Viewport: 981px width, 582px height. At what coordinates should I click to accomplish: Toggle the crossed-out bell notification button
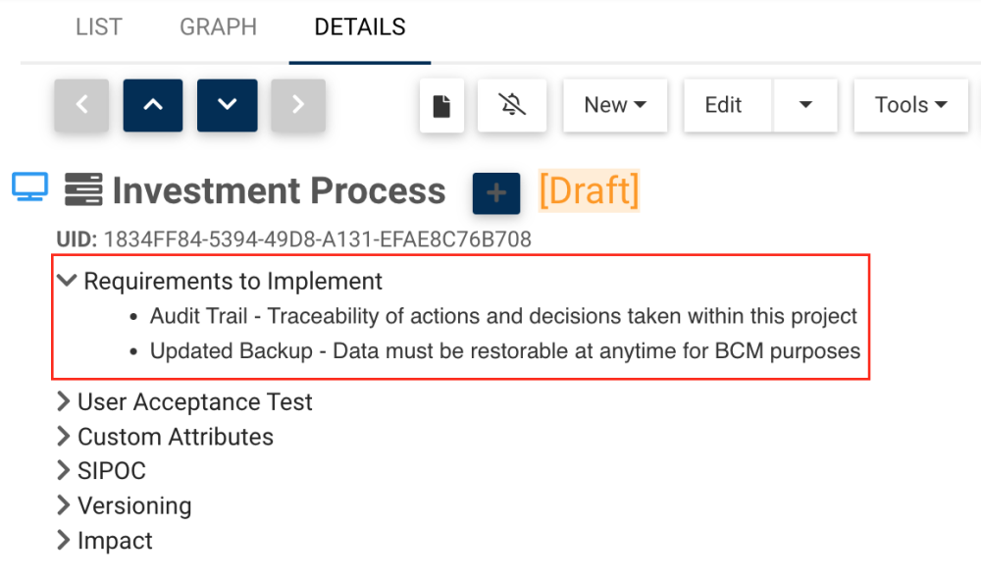click(x=511, y=105)
